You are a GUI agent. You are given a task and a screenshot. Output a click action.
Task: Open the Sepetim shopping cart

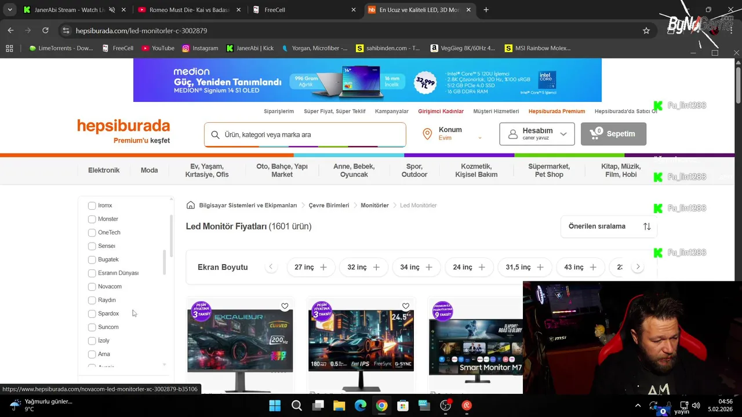click(x=613, y=134)
